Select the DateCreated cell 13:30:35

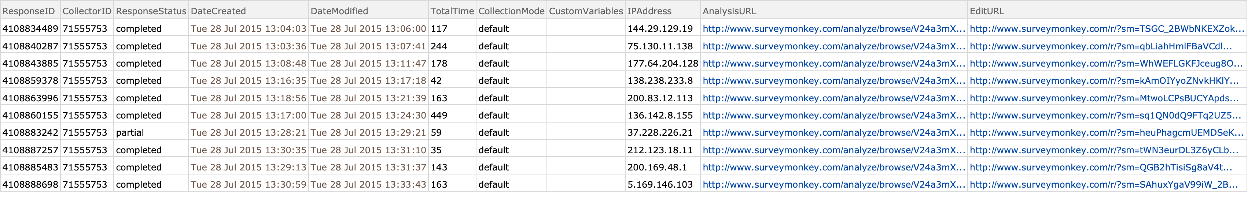click(x=248, y=150)
